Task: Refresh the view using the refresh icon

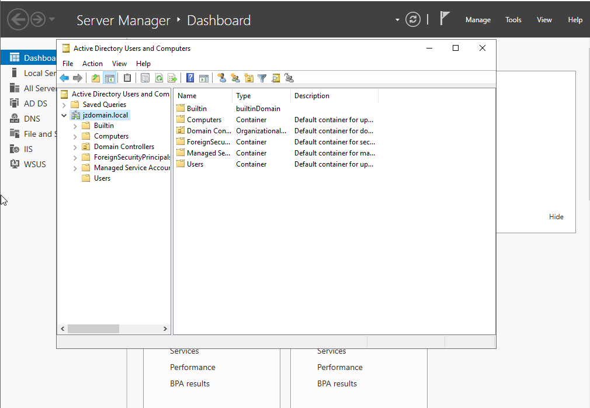Action: click(x=159, y=78)
